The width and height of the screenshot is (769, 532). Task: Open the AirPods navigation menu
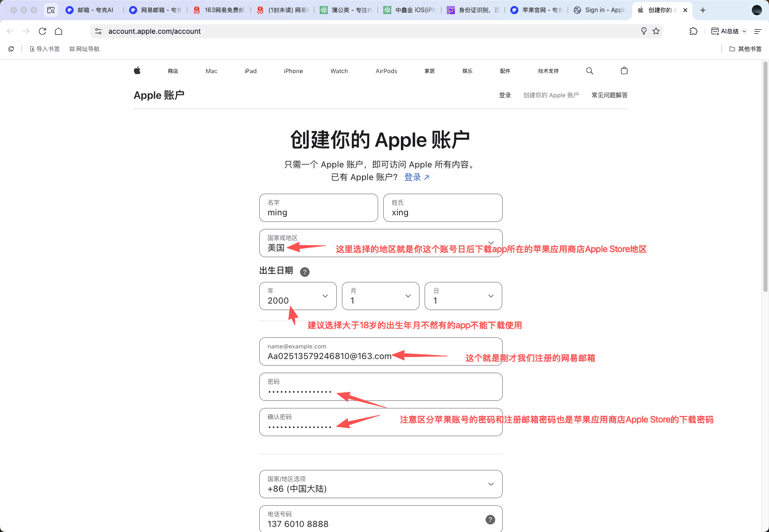[x=386, y=71]
